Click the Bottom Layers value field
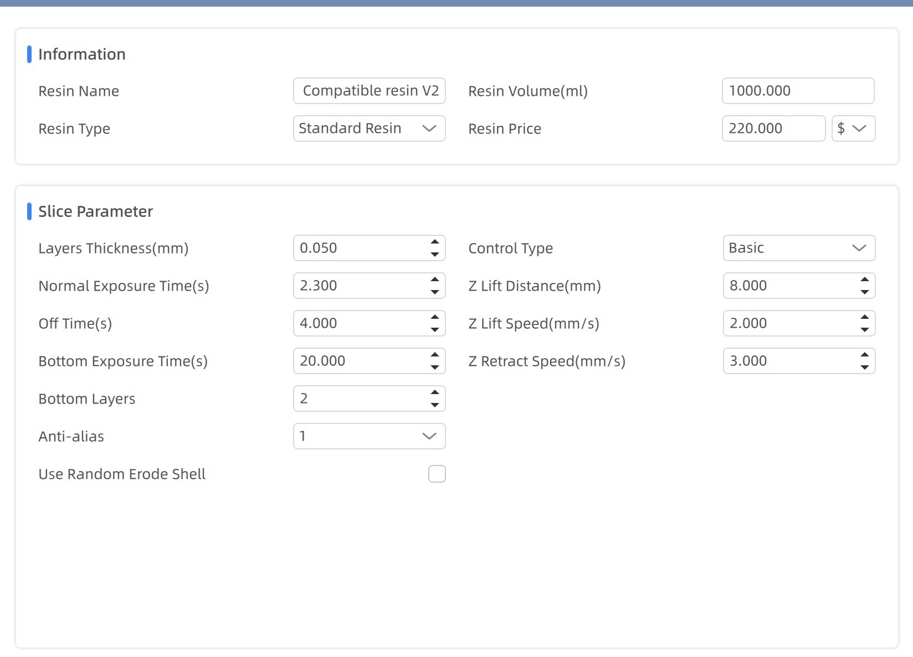The height and width of the screenshot is (657, 913). coord(361,399)
